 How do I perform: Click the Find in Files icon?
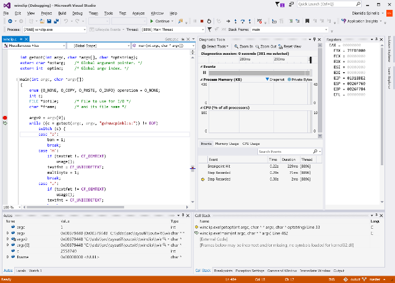[x=180, y=22]
